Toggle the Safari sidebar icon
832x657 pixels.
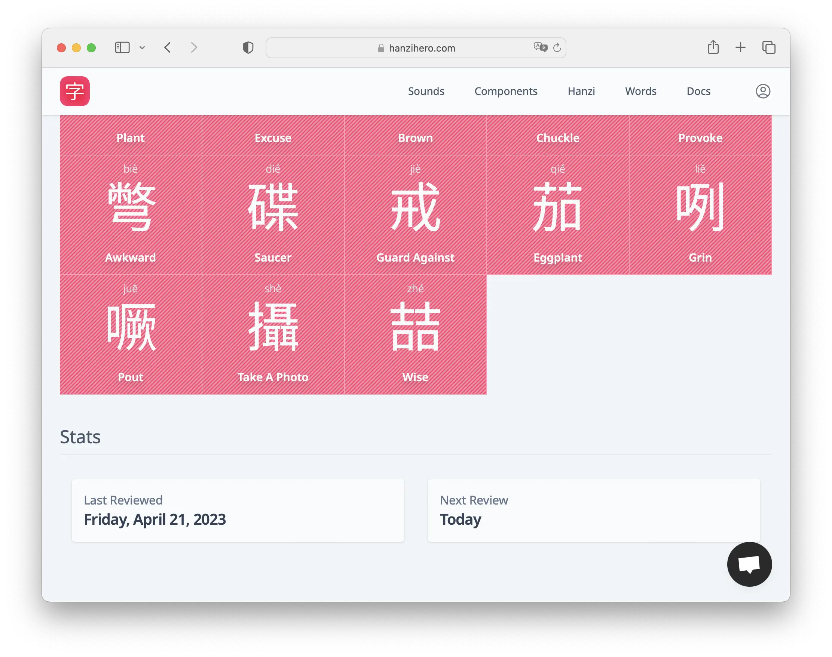pyautogui.click(x=122, y=48)
